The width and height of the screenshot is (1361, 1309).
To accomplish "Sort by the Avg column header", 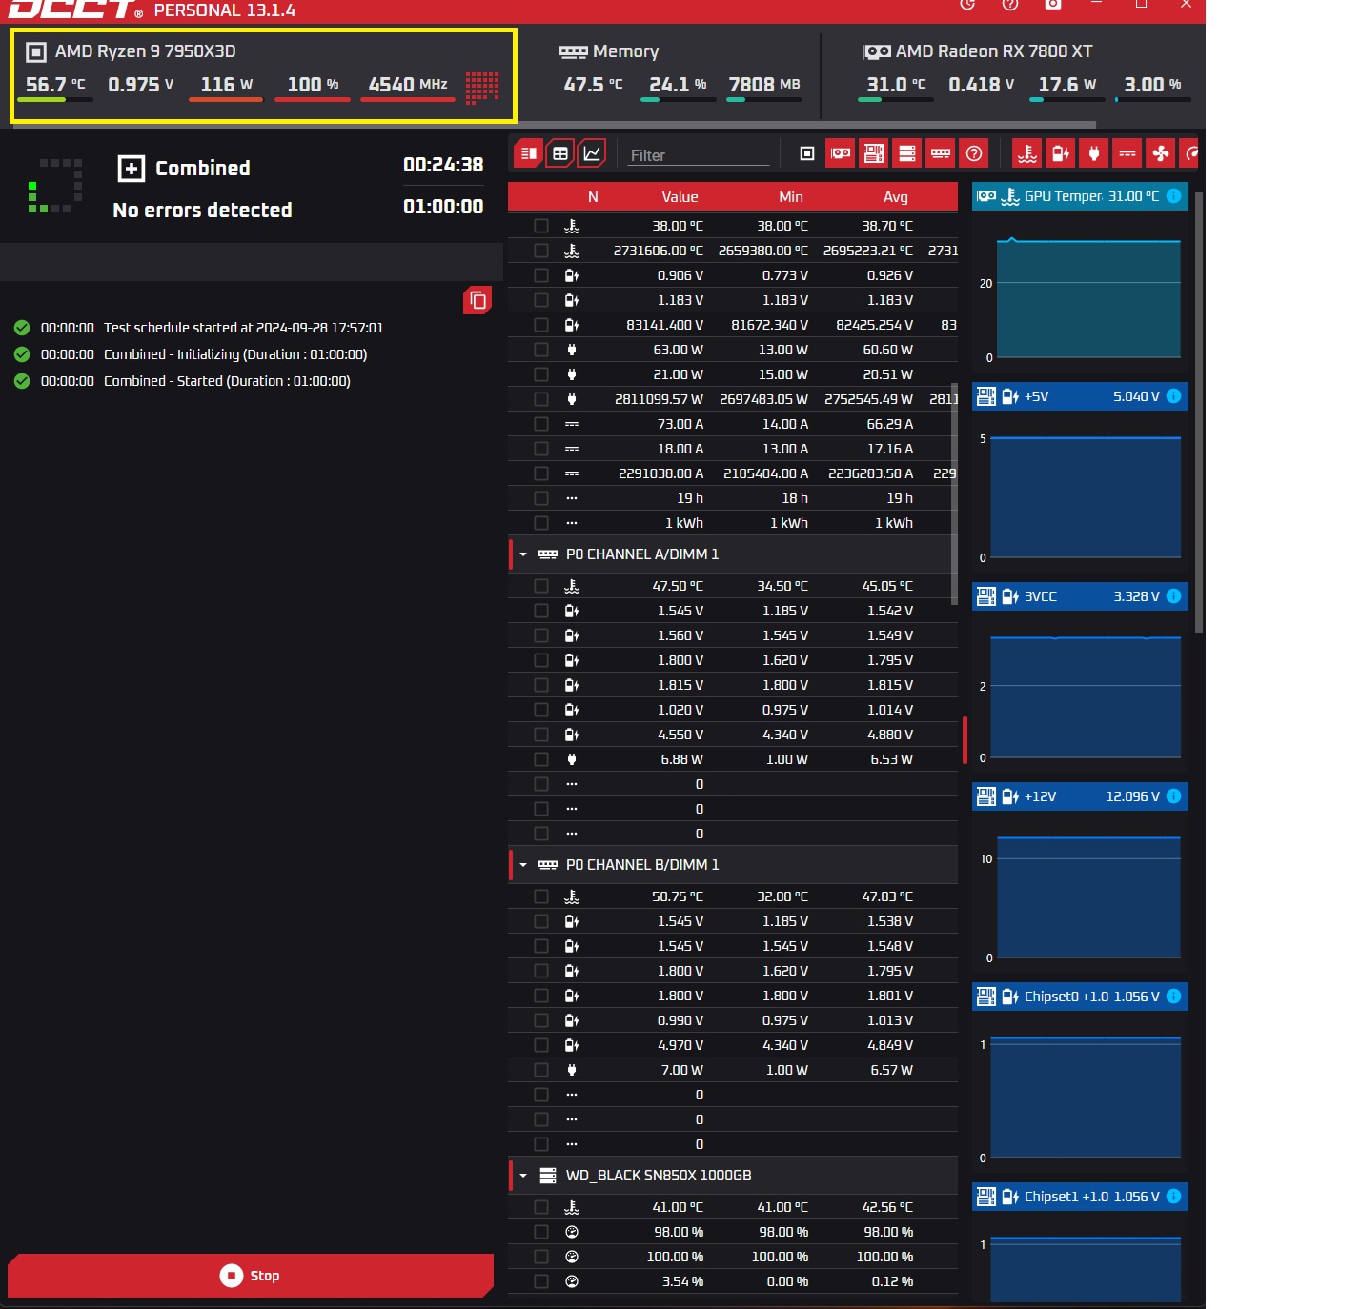I will 895,197.
